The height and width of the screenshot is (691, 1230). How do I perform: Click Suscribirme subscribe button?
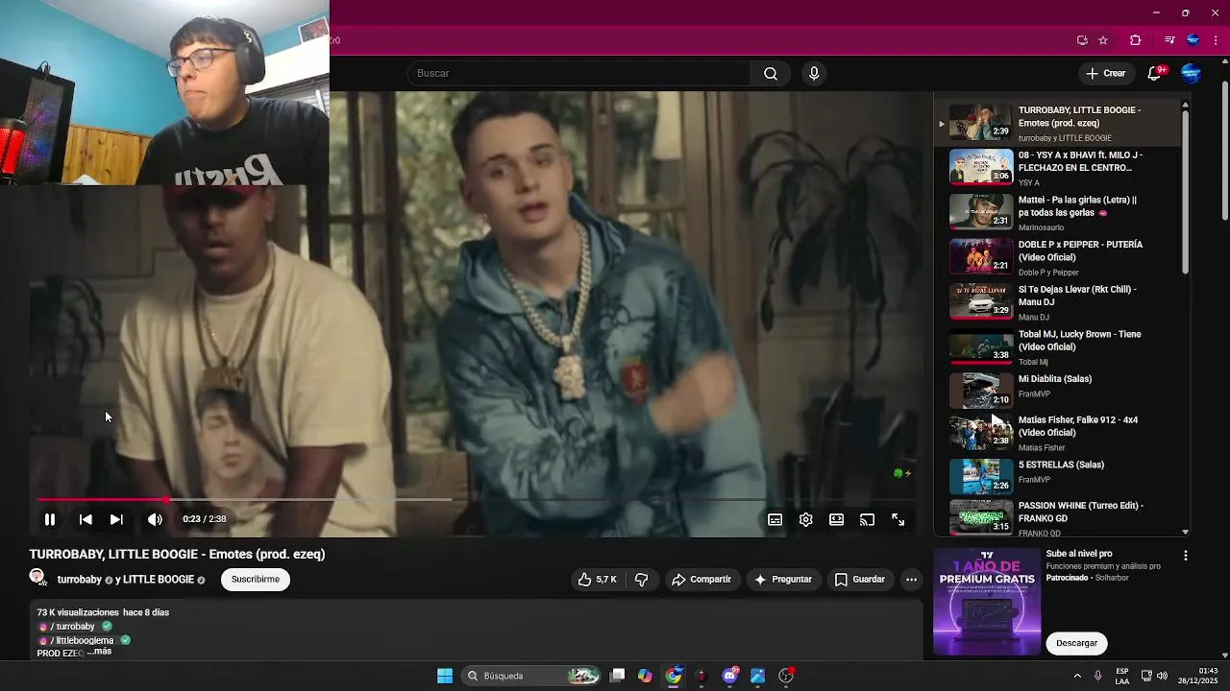(x=256, y=580)
